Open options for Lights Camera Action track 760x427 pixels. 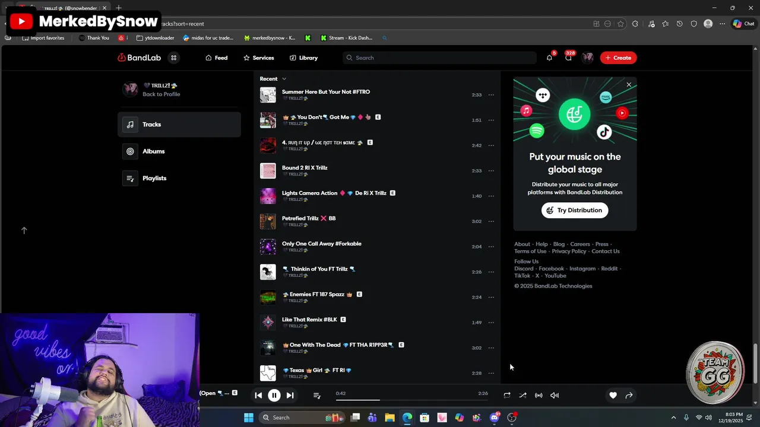491,196
